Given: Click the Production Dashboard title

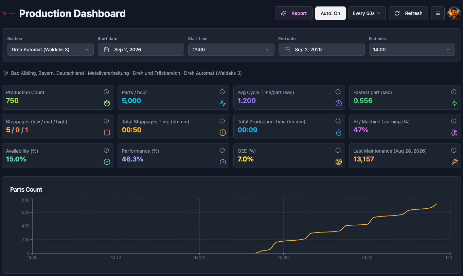Looking at the screenshot, I should (x=72, y=13).
